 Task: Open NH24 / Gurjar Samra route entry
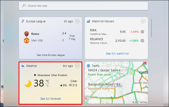106,70
